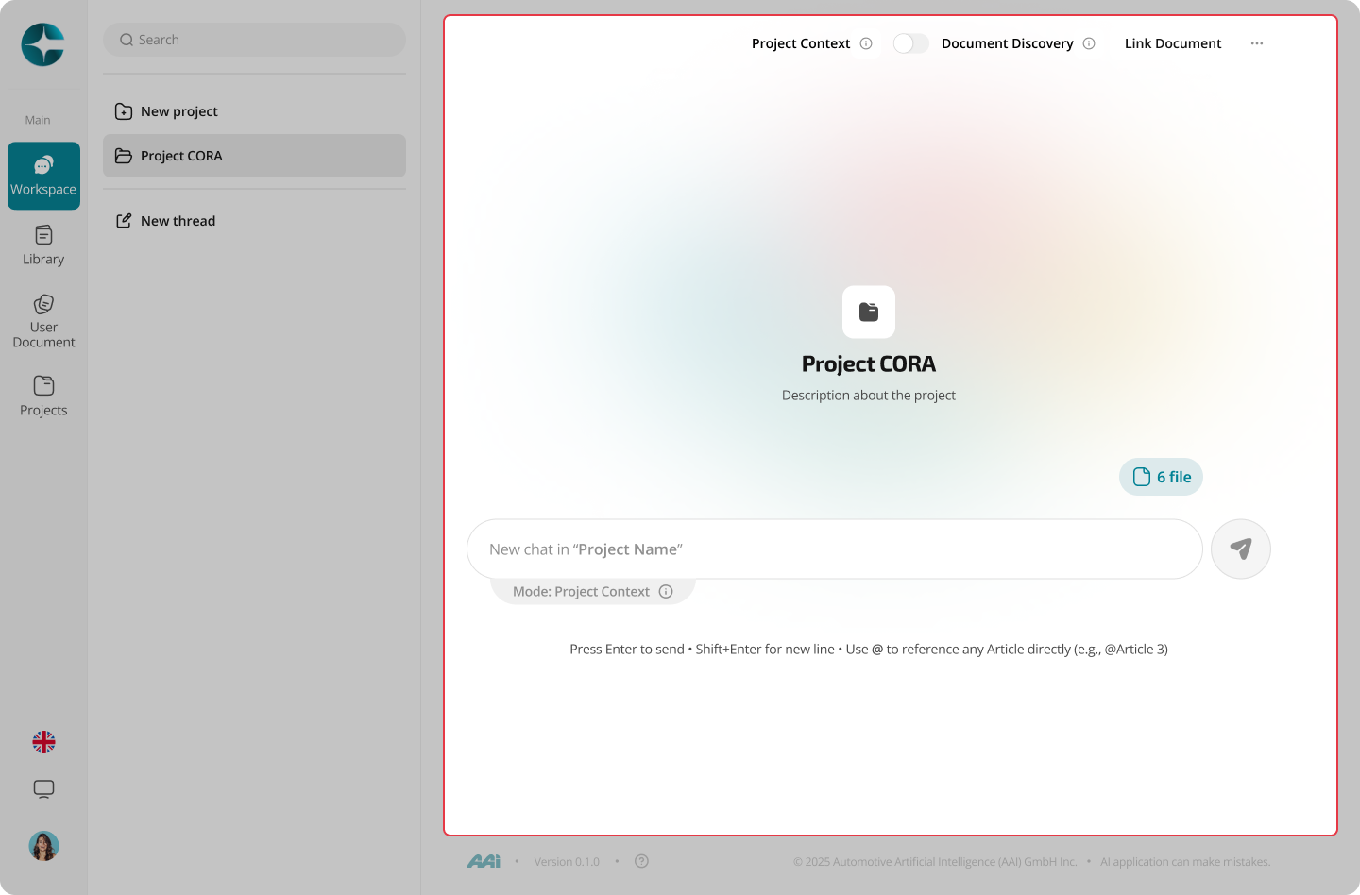Show info for Project Context
Screen dimensions: 1360x895
(x=866, y=43)
